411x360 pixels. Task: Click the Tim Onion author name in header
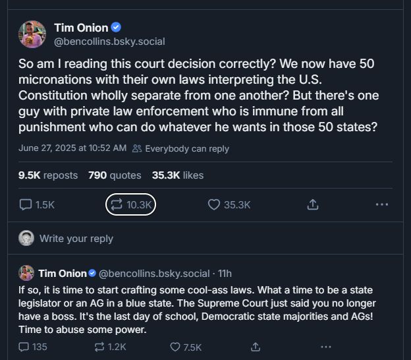coord(80,27)
